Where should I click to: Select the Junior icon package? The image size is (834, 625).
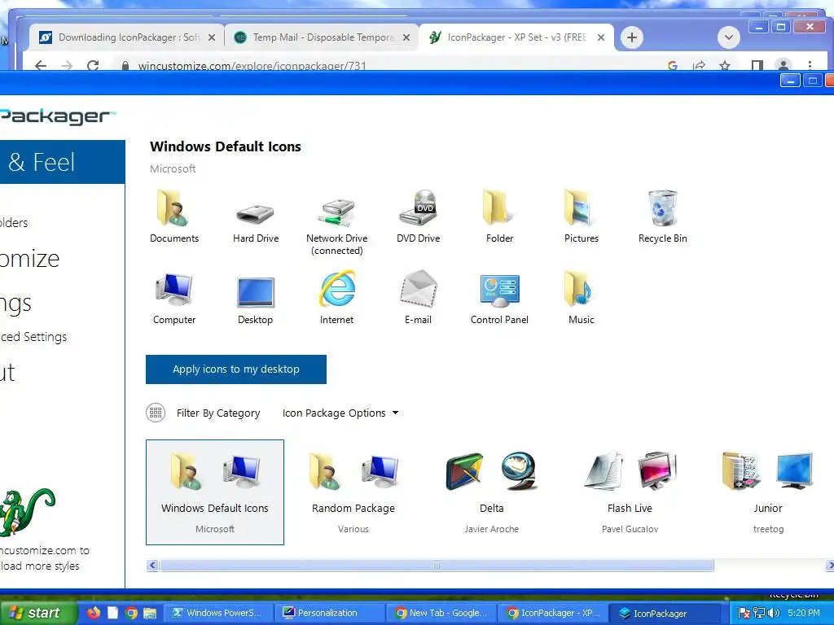tap(768, 492)
